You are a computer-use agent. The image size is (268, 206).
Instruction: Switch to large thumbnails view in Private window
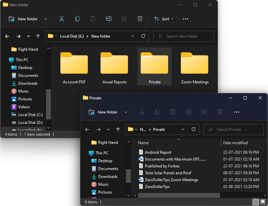tap(262, 202)
